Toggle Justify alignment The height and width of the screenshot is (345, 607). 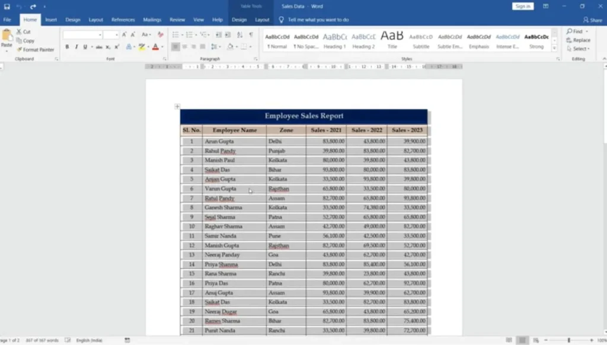[x=203, y=47]
